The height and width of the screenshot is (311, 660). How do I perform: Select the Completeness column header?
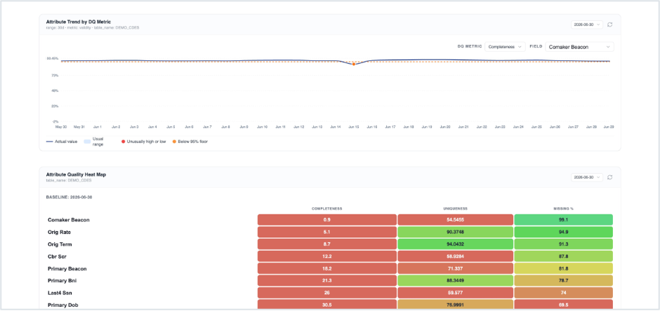[326, 209]
